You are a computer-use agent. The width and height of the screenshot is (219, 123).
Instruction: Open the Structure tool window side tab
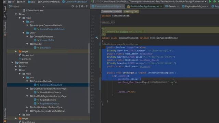[5, 29]
